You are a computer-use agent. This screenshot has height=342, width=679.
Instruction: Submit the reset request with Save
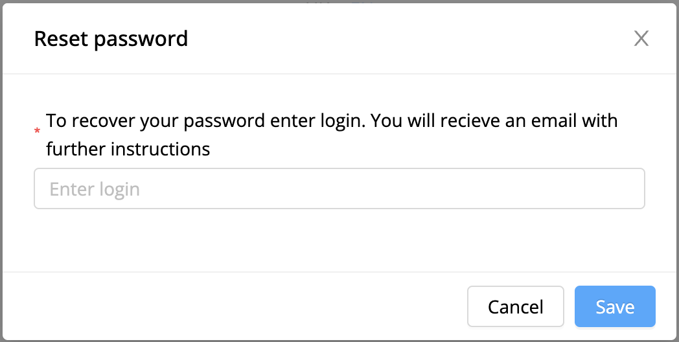[x=615, y=306]
